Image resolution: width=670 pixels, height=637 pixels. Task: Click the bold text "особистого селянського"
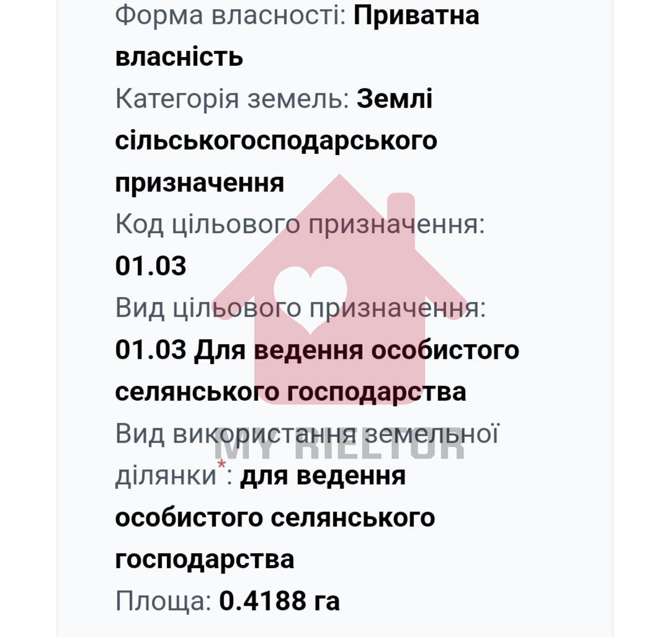click(x=275, y=518)
